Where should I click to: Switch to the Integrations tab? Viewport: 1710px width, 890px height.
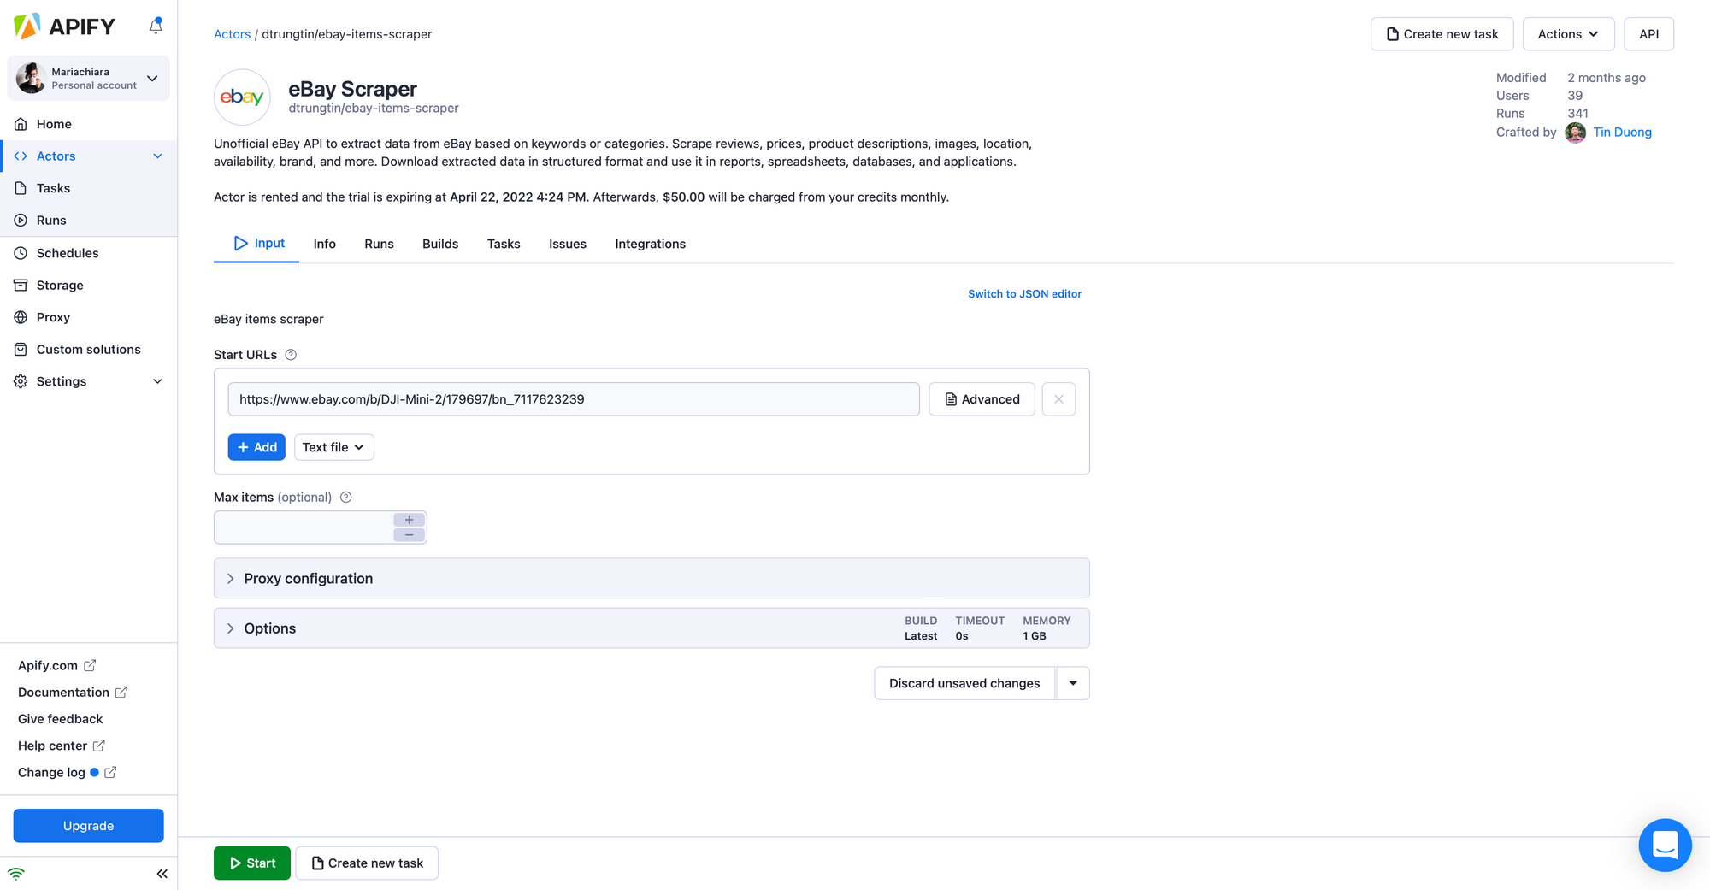coord(650,244)
